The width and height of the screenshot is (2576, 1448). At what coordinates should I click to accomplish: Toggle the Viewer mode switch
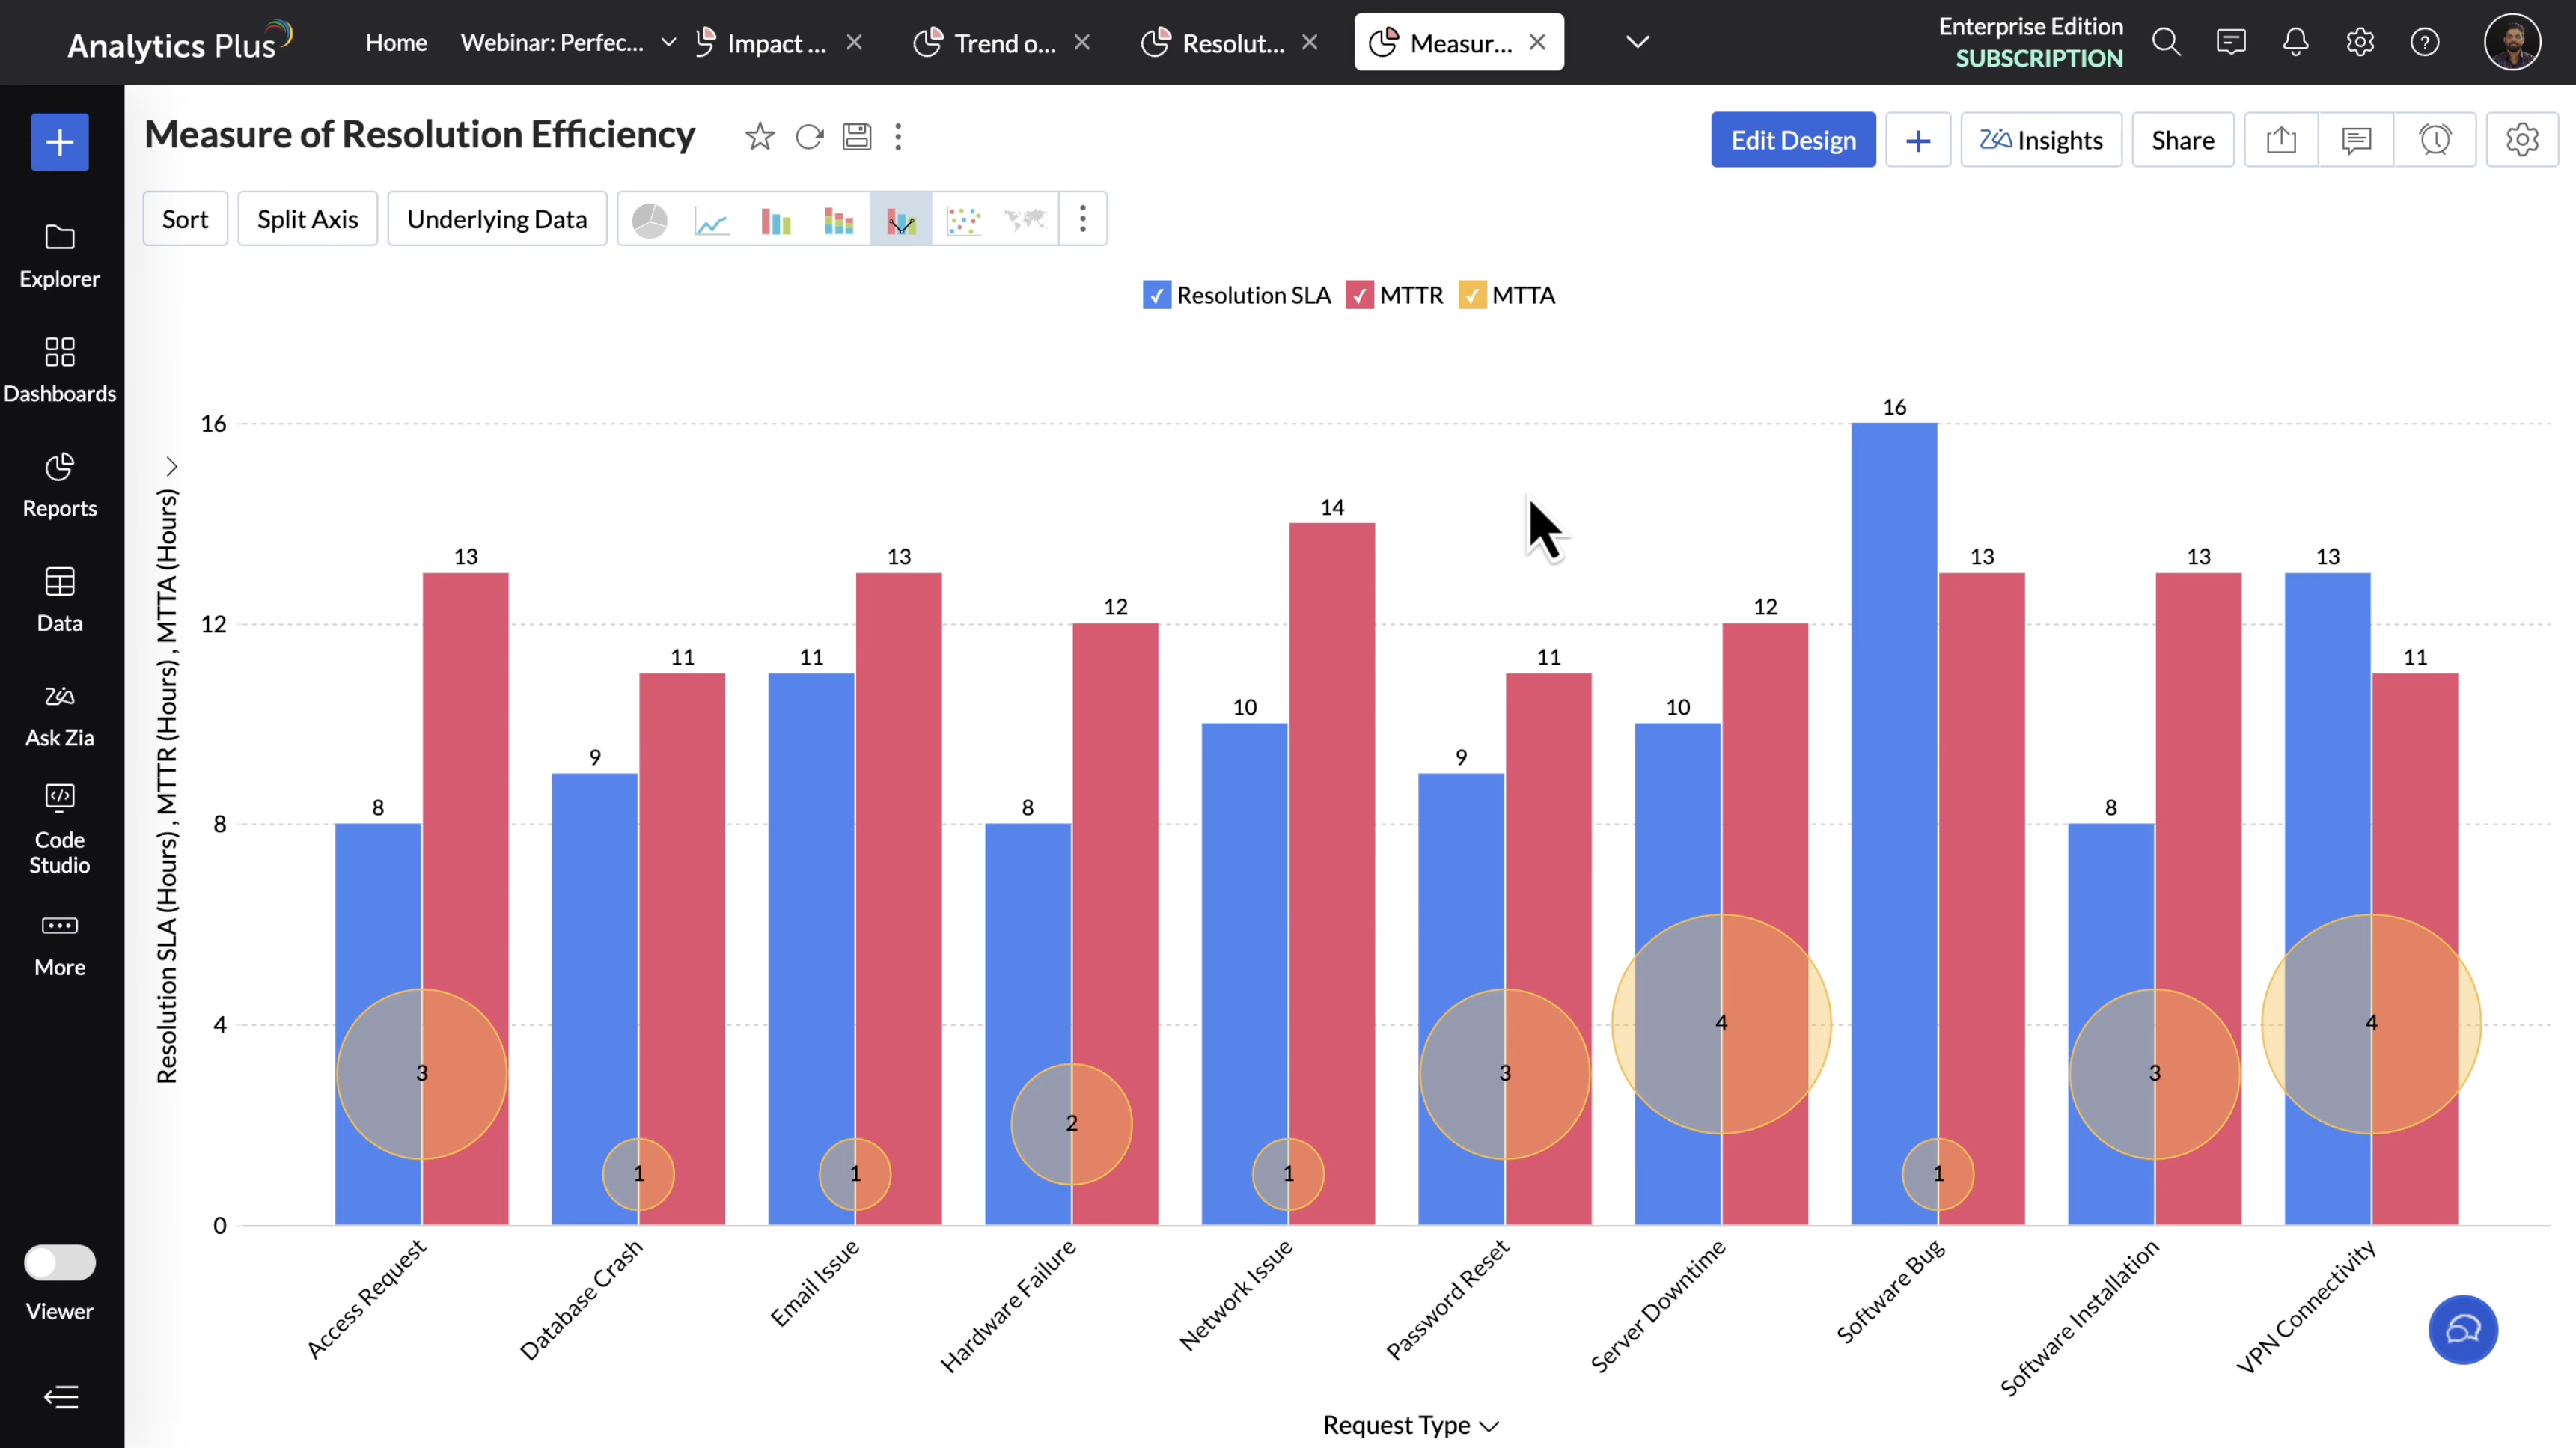point(60,1262)
